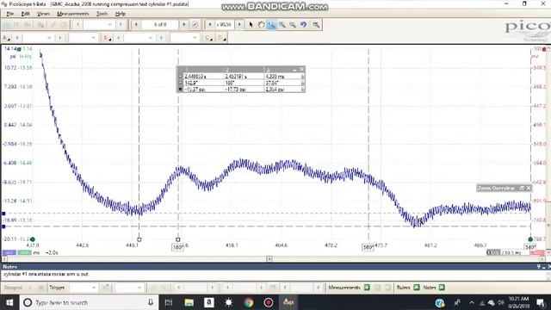Open the Bandicam recorder taskbar icon
551x310 pixels.
coord(269,302)
